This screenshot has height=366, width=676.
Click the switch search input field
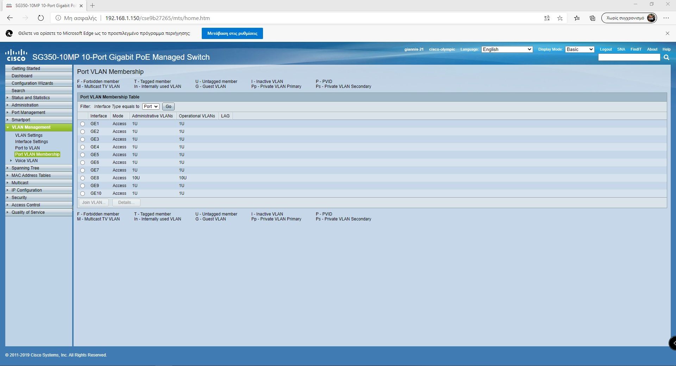point(629,57)
